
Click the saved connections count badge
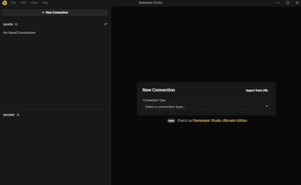coord(16,25)
